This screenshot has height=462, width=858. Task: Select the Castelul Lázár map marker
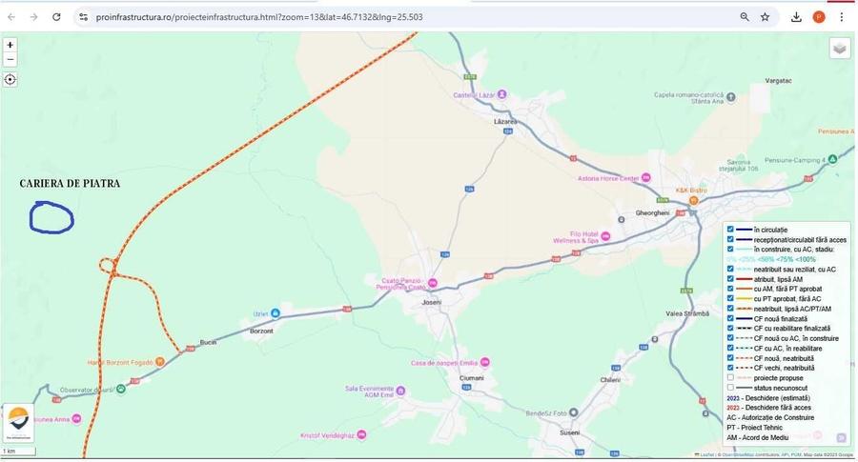pyautogui.click(x=501, y=94)
